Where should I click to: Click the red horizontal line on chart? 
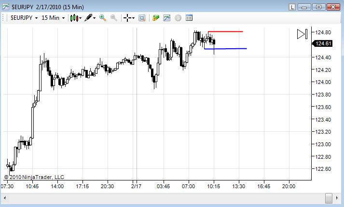click(225, 32)
